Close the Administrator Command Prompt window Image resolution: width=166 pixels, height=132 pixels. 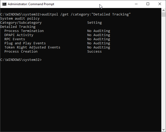[160, 4]
